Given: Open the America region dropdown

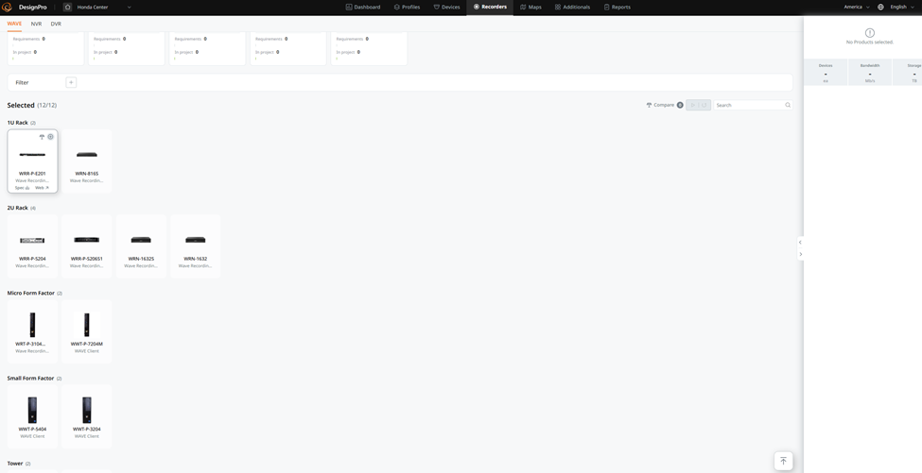Looking at the screenshot, I should coord(857,7).
